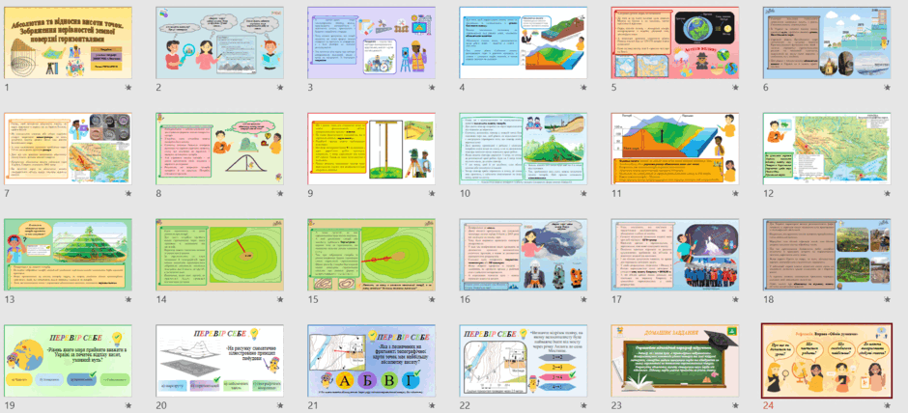
Task: Click animation star icon under slide 21
Action: 432,405
